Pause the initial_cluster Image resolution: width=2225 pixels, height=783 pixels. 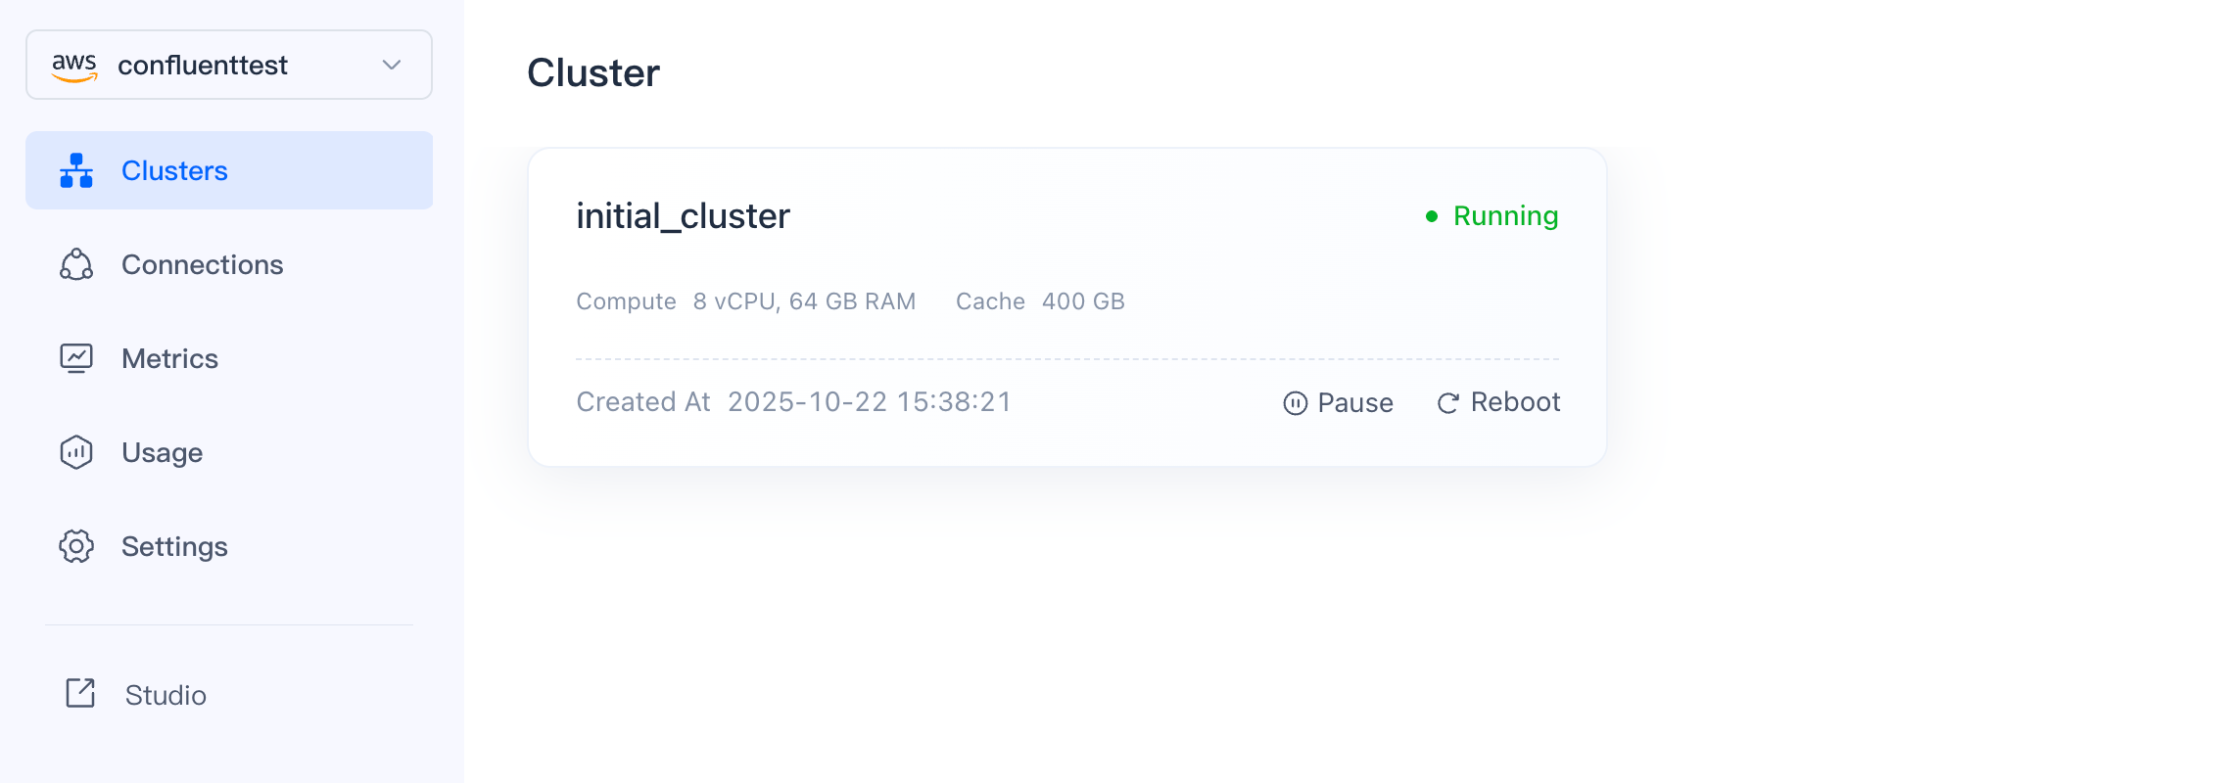click(x=1354, y=402)
